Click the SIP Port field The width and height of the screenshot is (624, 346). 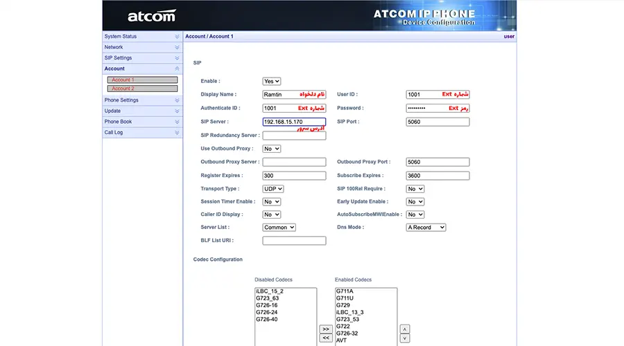pyautogui.click(x=437, y=122)
